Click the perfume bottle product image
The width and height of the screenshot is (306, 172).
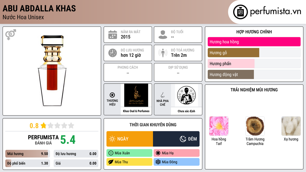coord(52,71)
